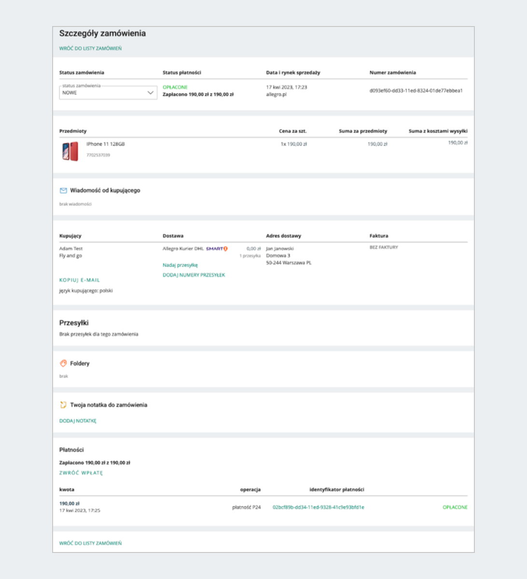Click bottom WRÓĆ DO LISTY ZAMÓWIEŃ link
Viewport: 527px width, 579px height.
(90, 543)
